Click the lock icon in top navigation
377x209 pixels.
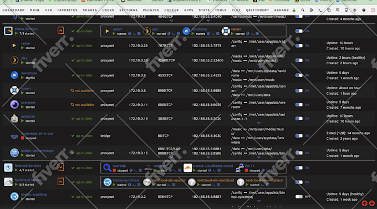pyautogui.click(x=294, y=10)
